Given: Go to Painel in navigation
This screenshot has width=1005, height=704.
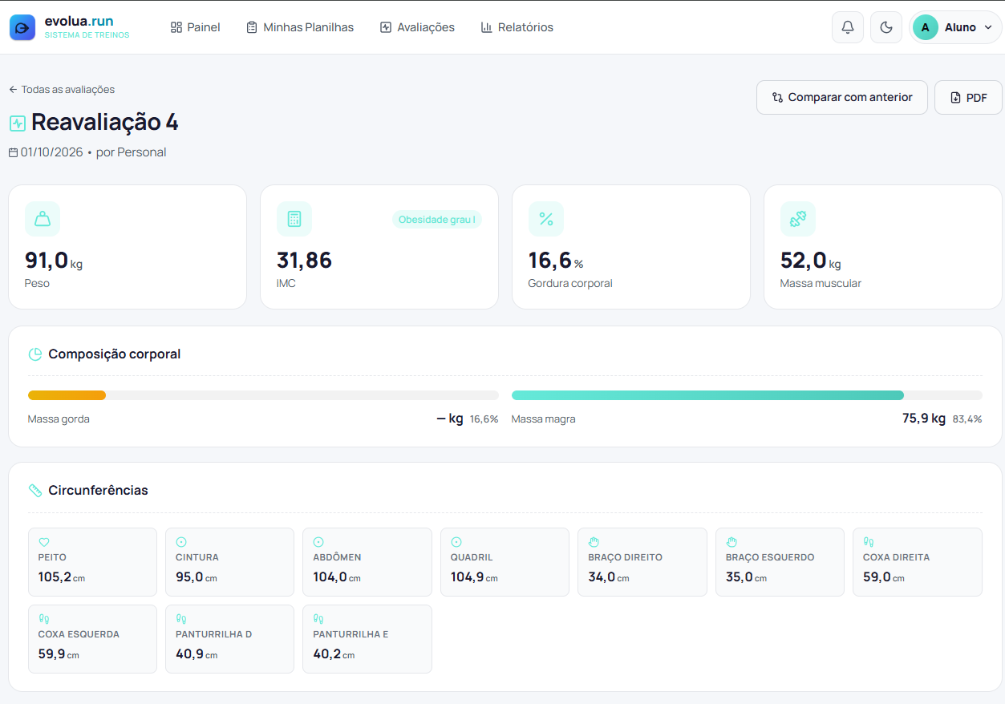Looking at the screenshot, I should click(196, 27).
